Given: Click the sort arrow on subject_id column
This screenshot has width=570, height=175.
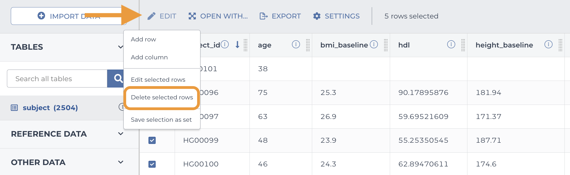Looking at the screenshot, I should pos(237,44).
